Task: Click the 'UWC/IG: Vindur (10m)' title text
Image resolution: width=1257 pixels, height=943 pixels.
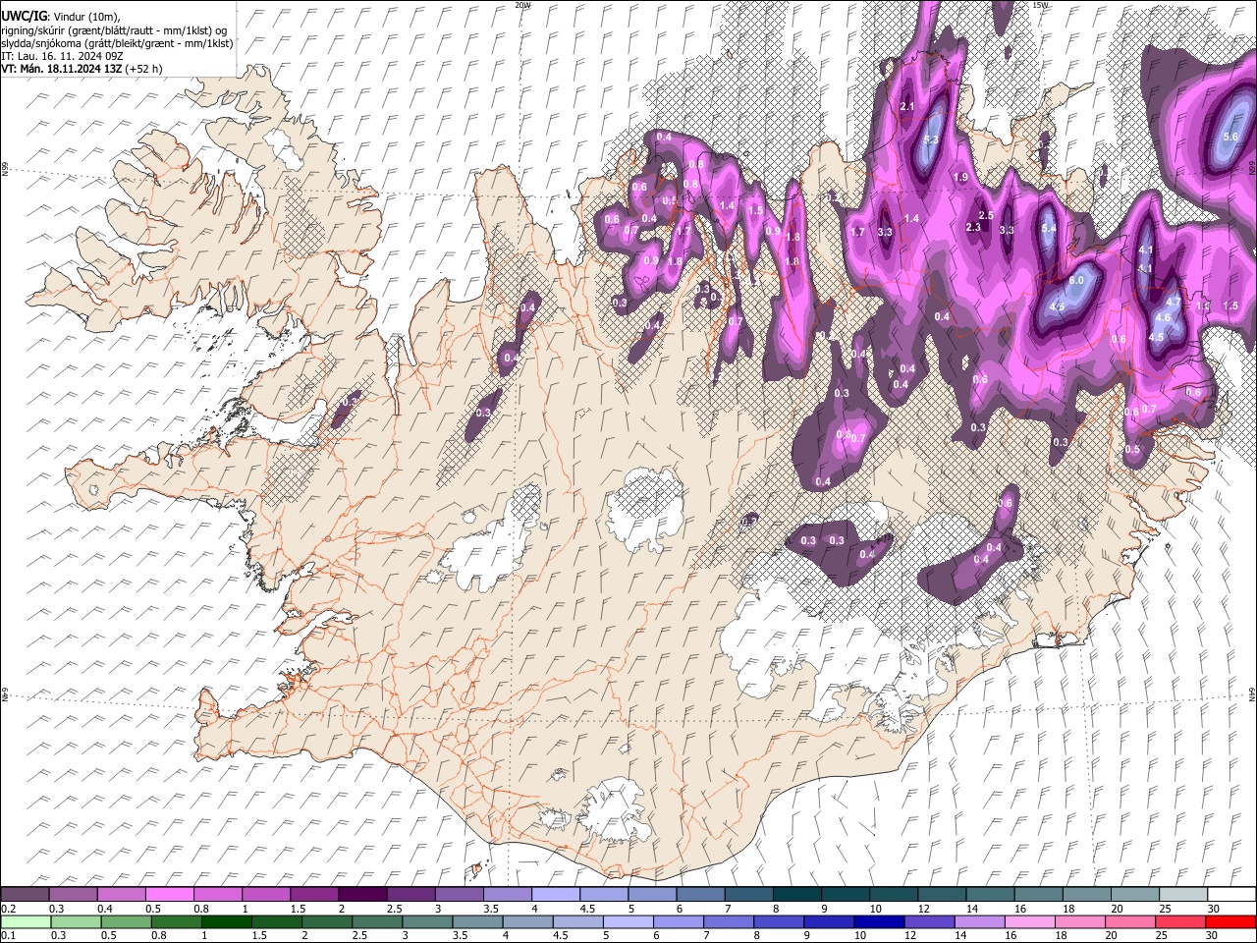Action: pos(60,16)
